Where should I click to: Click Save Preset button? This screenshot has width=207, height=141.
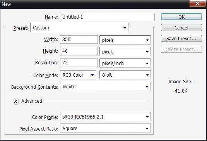coord(181,38)
